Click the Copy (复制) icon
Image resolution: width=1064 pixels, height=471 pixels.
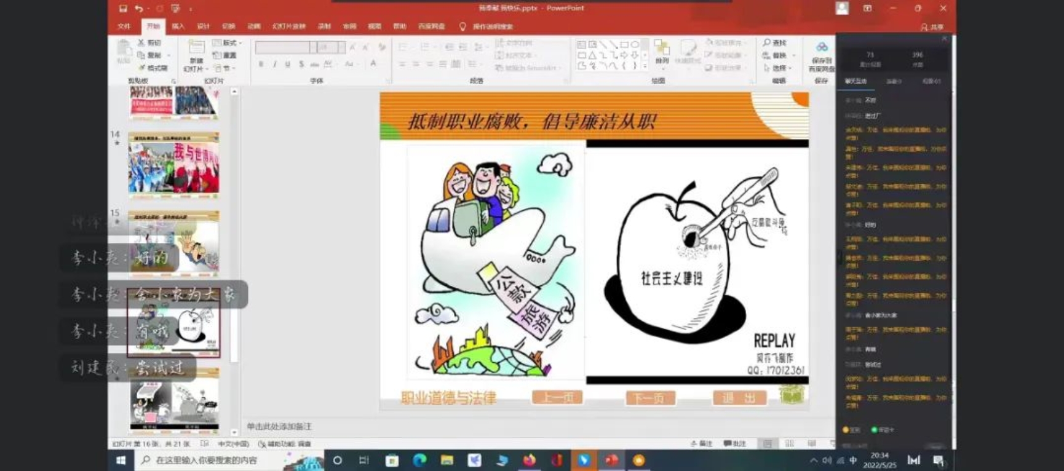[x=141, y=55]
